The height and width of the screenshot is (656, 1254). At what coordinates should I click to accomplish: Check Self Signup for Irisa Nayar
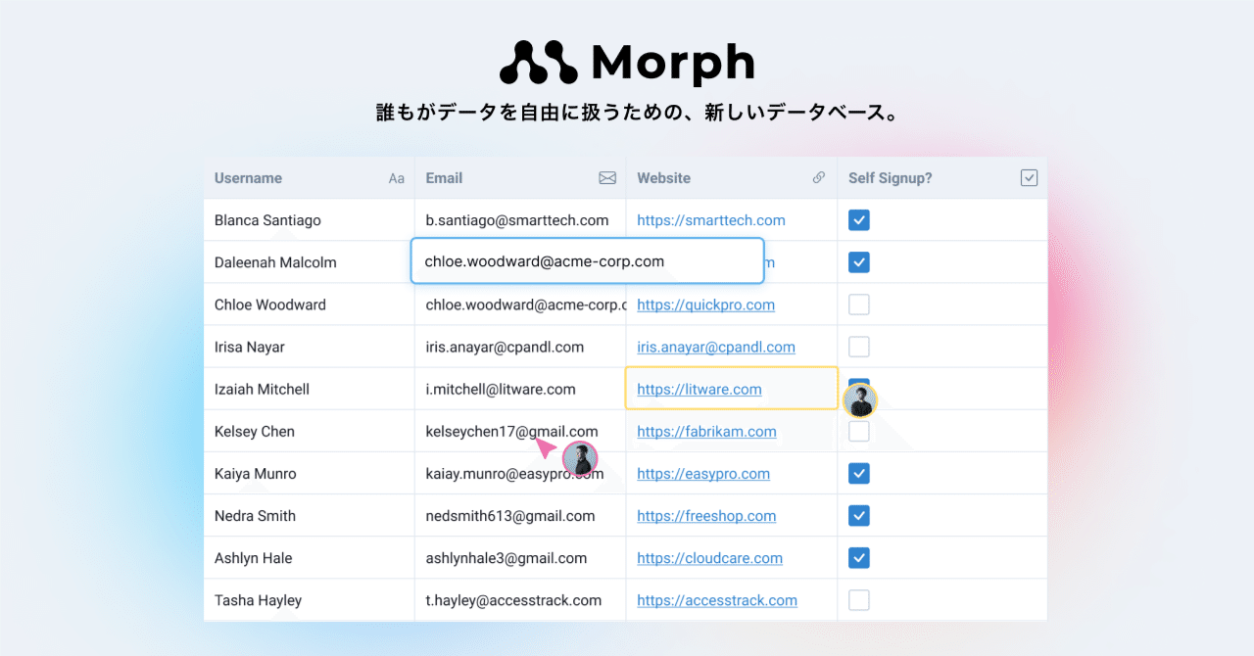859,346
